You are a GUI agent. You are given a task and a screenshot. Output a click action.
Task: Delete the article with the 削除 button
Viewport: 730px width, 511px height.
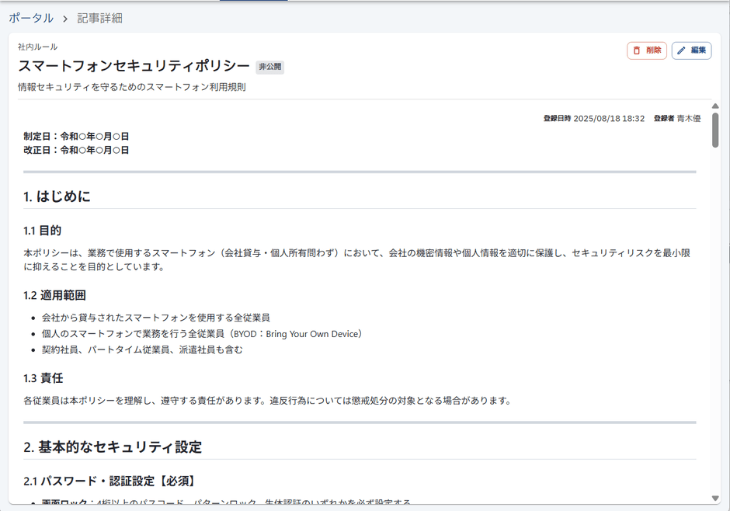(x=647, y=50)
